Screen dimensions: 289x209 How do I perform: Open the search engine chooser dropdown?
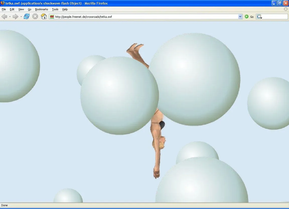click(261, 18)
